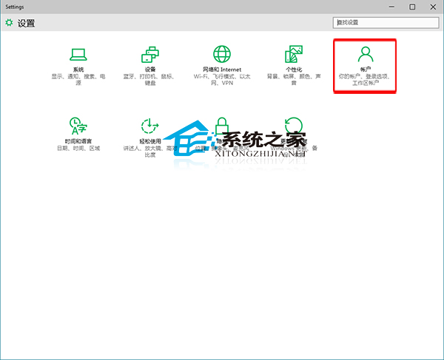Click description 背景、锁屏、颜色、声音
This screenshot has width=444, height=360.
pyautogui.click(x=294, y=80)
